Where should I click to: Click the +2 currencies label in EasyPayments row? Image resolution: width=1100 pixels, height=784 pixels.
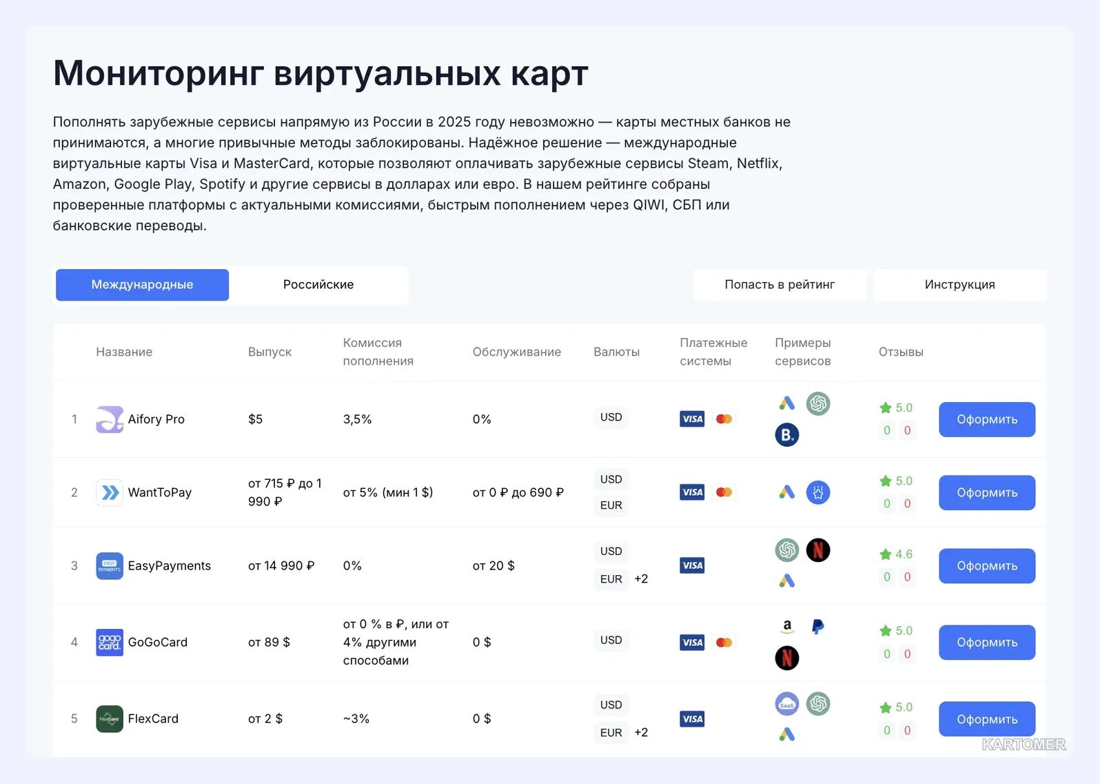pyautogui.click(x=641, y=579)
